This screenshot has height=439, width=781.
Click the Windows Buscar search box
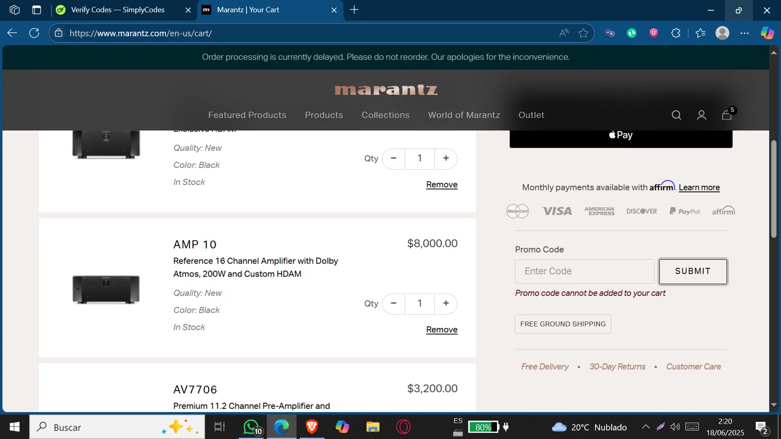pos(117,427)
